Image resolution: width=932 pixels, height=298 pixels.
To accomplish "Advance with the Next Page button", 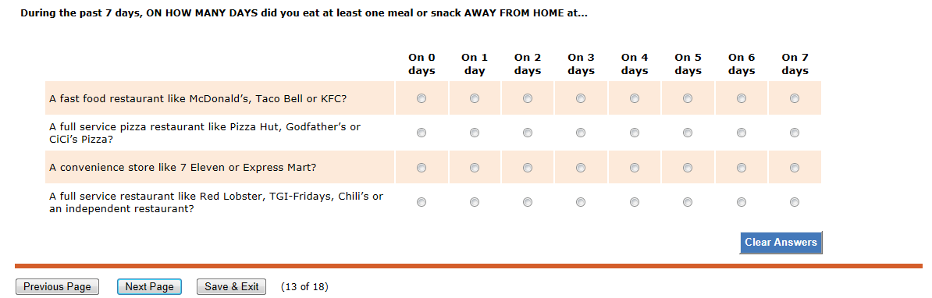I will (149, 287).
